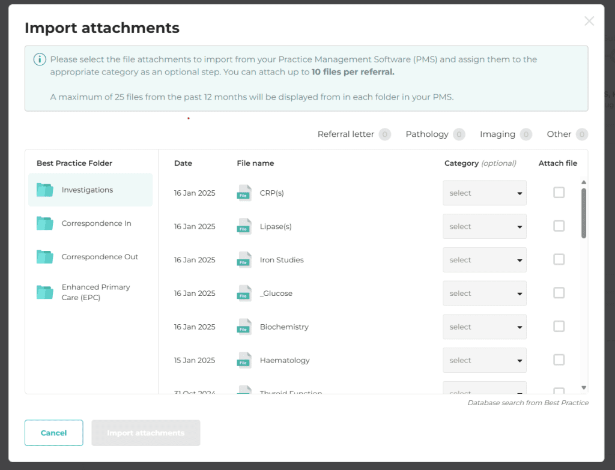615x470 pixels.
Task: Open the category dropdown for CRP(s)
Action: point(484,193)
